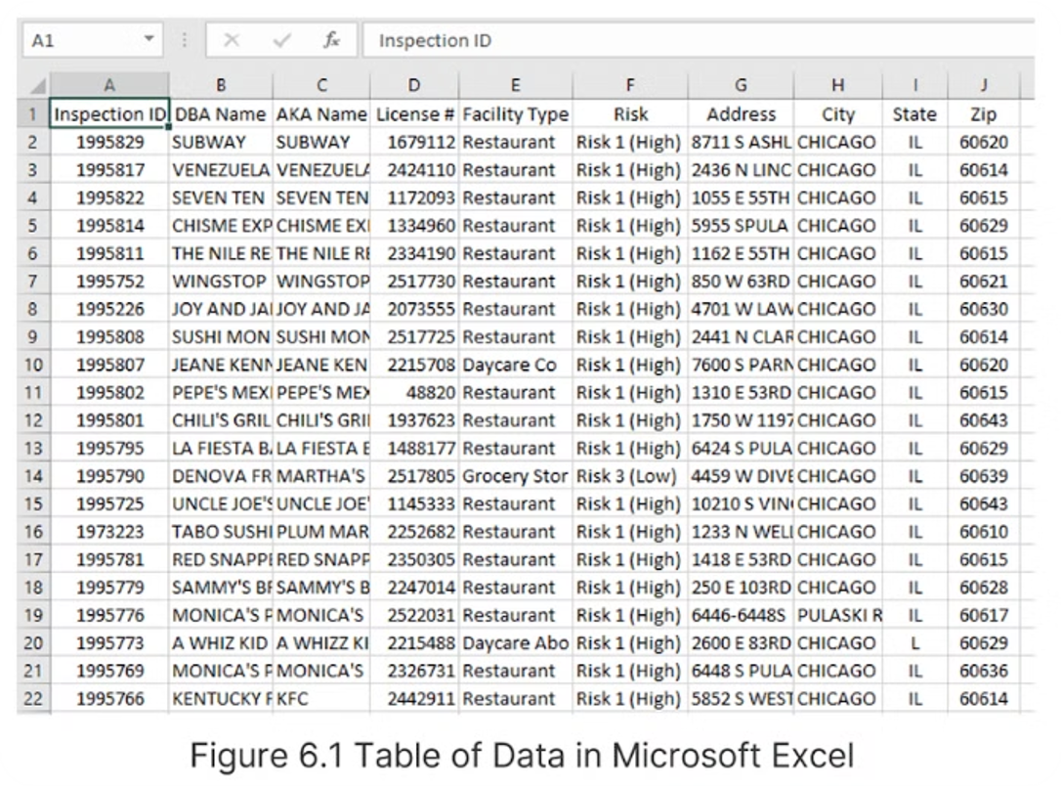1061x786 pixels.
Task: Click the Select All corner triangle
Action: (x=38, y=86)
